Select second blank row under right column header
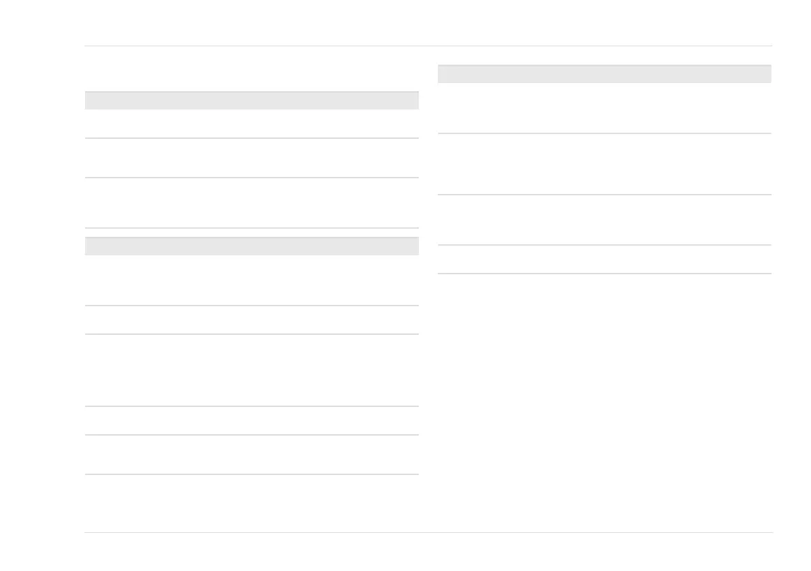Image resolution: width=811 pixels, height=571 pixels. tap(604, 164)
